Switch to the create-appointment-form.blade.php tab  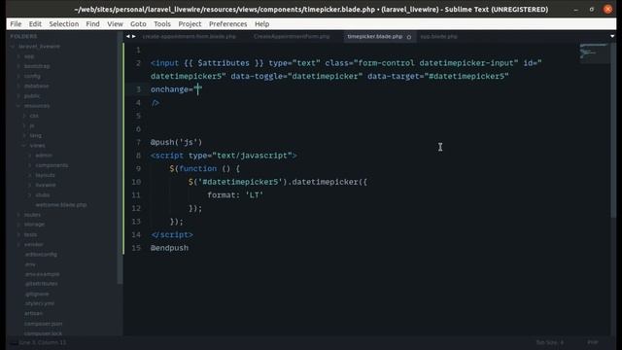coord(189,37)
